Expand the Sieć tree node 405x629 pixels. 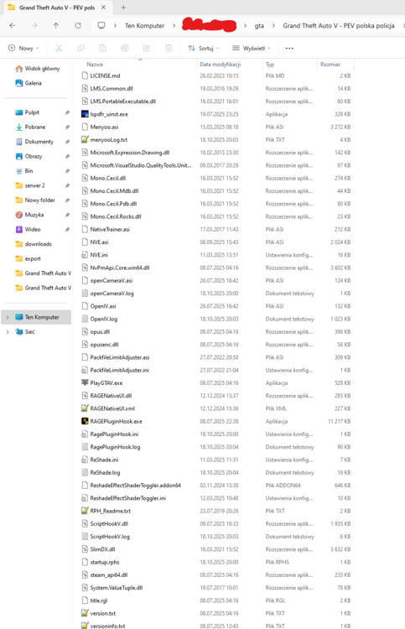tap(8, 332)
